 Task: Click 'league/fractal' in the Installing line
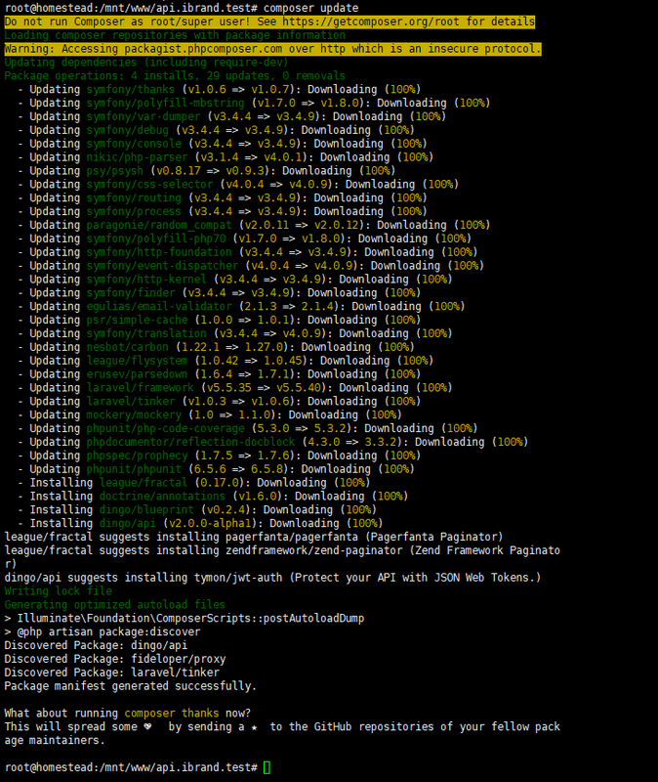[x=144, y=482]
